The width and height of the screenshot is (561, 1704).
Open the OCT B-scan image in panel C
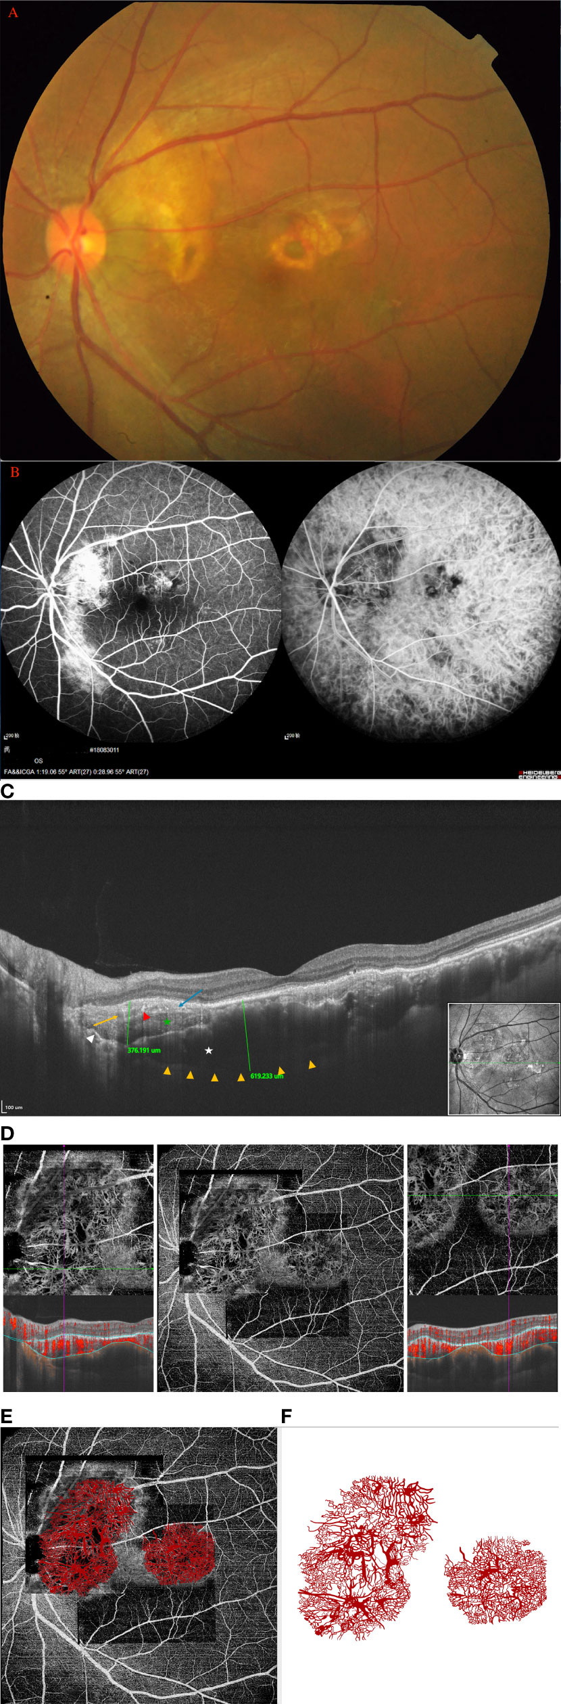[280, 958]
